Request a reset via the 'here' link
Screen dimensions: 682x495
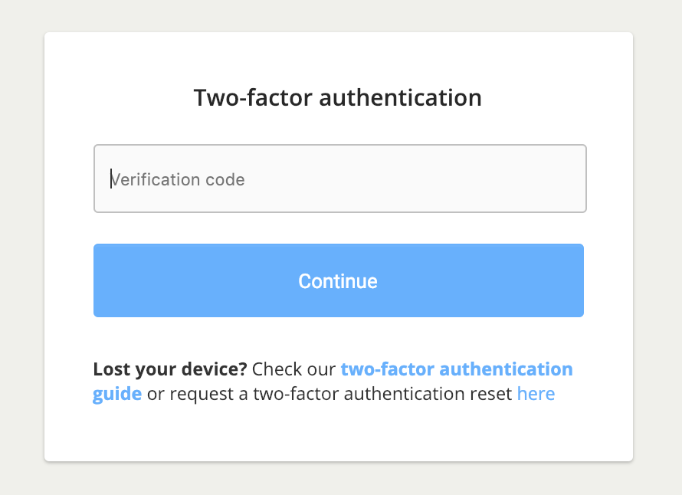pyautogui.click(x=536, y=394)
